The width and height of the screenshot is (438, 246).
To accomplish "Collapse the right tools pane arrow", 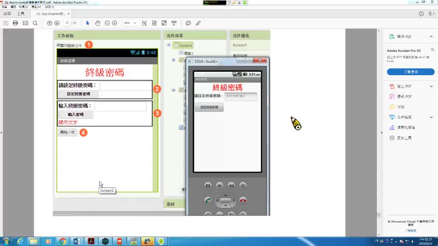I will coord(382,132).
